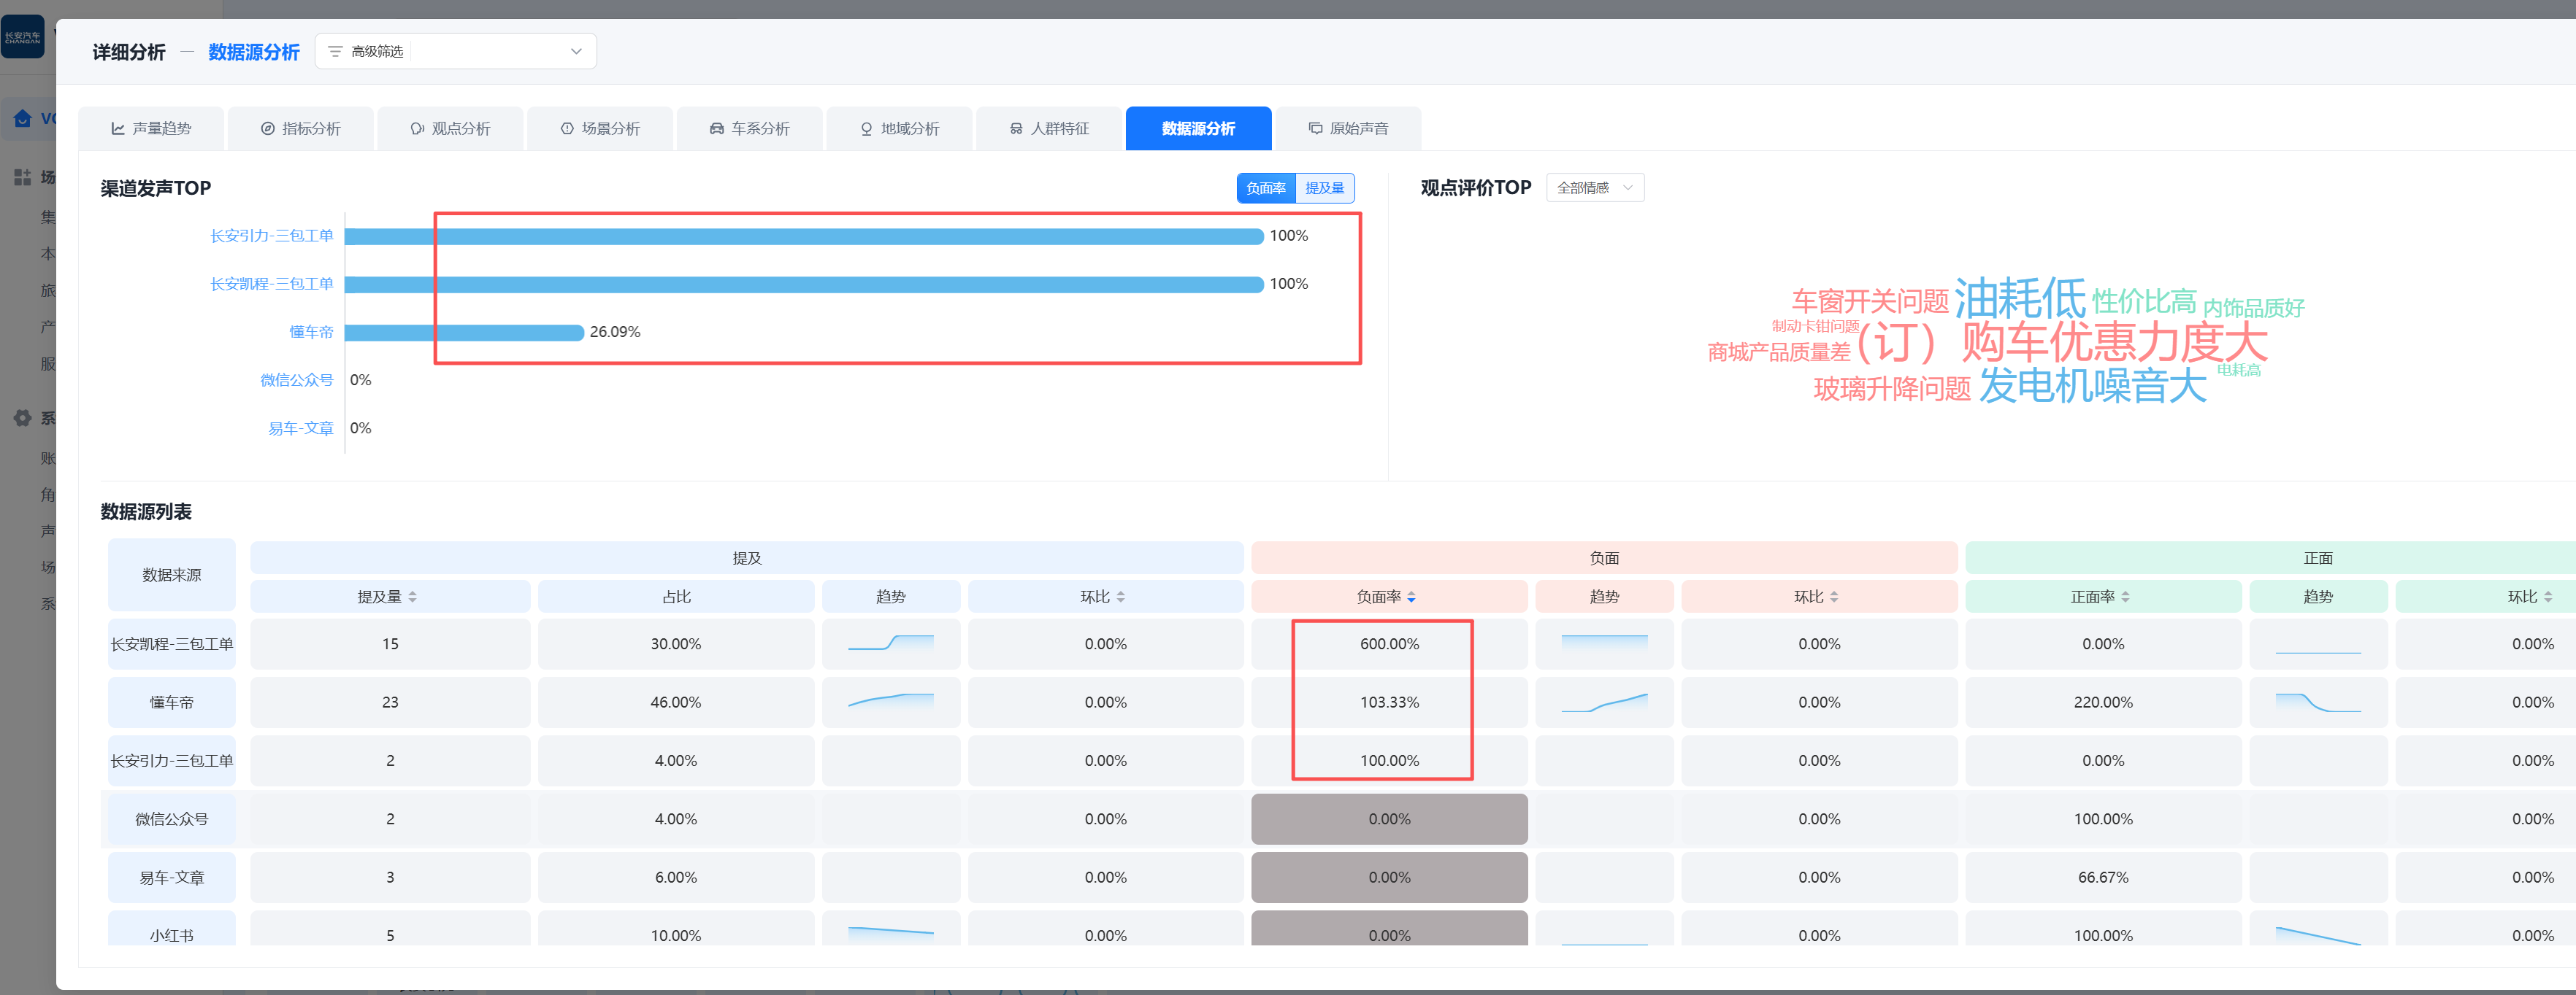
Task: Click the grid apps sidebar icon
Action: (x=22, y=177)
